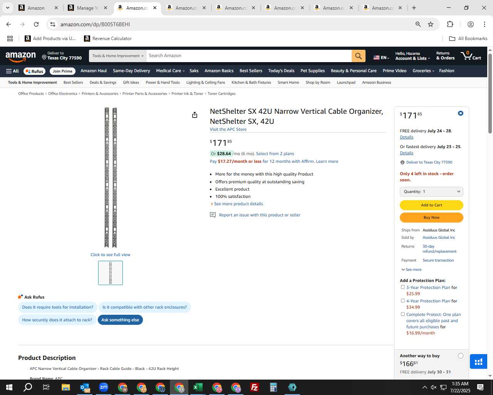Select the $171.85 buying option radio
This screenshot has height=395, width=493.
(x=460, y=113)
